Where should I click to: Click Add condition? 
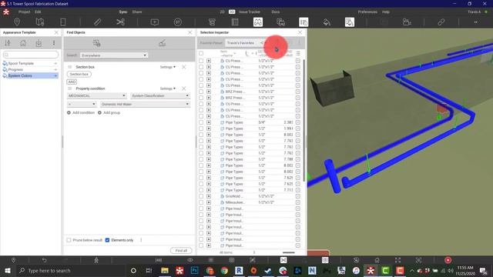tap(81, 113)
